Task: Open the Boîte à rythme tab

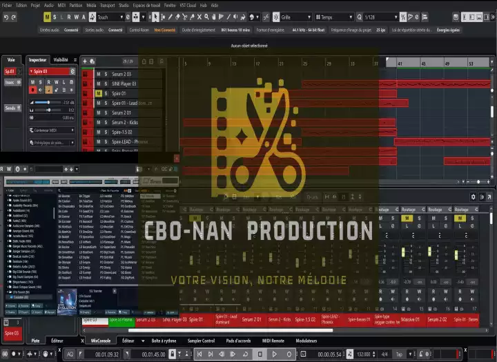Action: click(x=164, y=341)
